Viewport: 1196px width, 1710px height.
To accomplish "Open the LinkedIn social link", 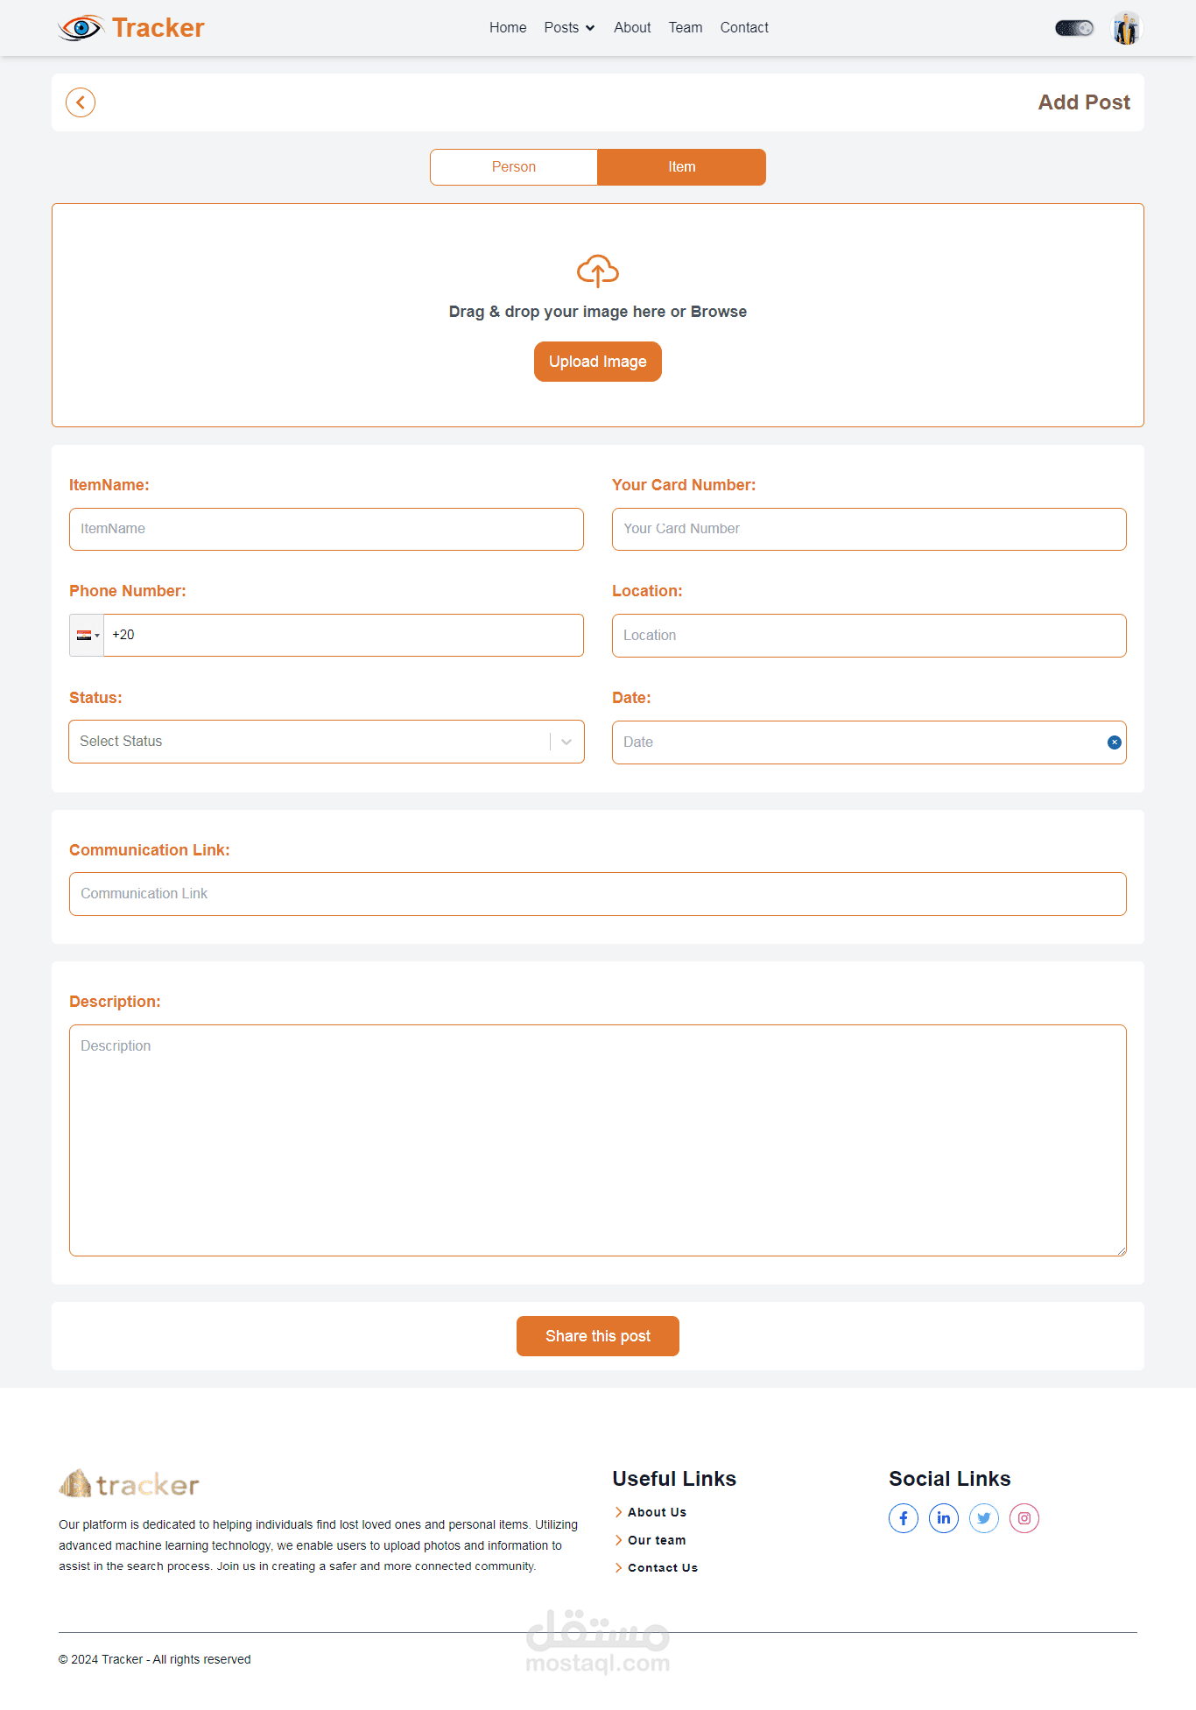I will click(x=944, y=1518).
